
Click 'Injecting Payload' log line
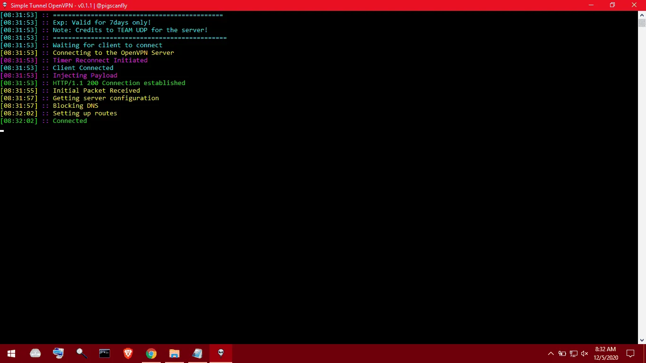(x=85, y=76)
